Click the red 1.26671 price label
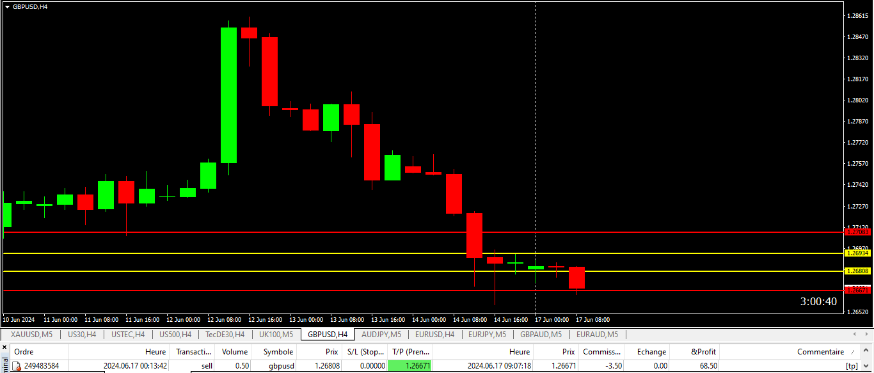 point(858,290)
